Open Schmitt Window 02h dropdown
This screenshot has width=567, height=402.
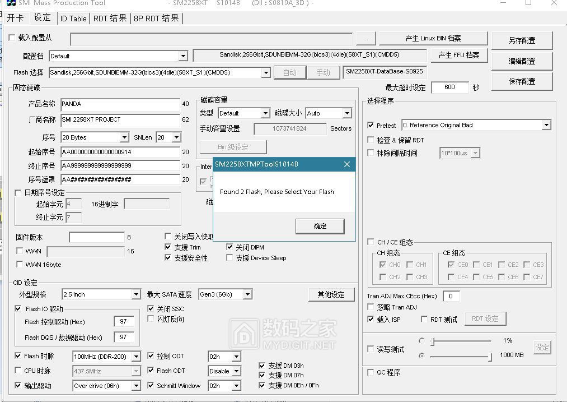coord(236,386)
